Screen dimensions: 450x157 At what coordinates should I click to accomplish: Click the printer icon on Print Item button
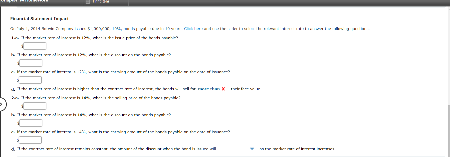[87, 2]
